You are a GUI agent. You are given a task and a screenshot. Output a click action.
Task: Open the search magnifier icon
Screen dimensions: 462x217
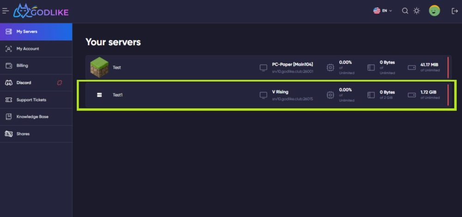(x=405, y=11)
